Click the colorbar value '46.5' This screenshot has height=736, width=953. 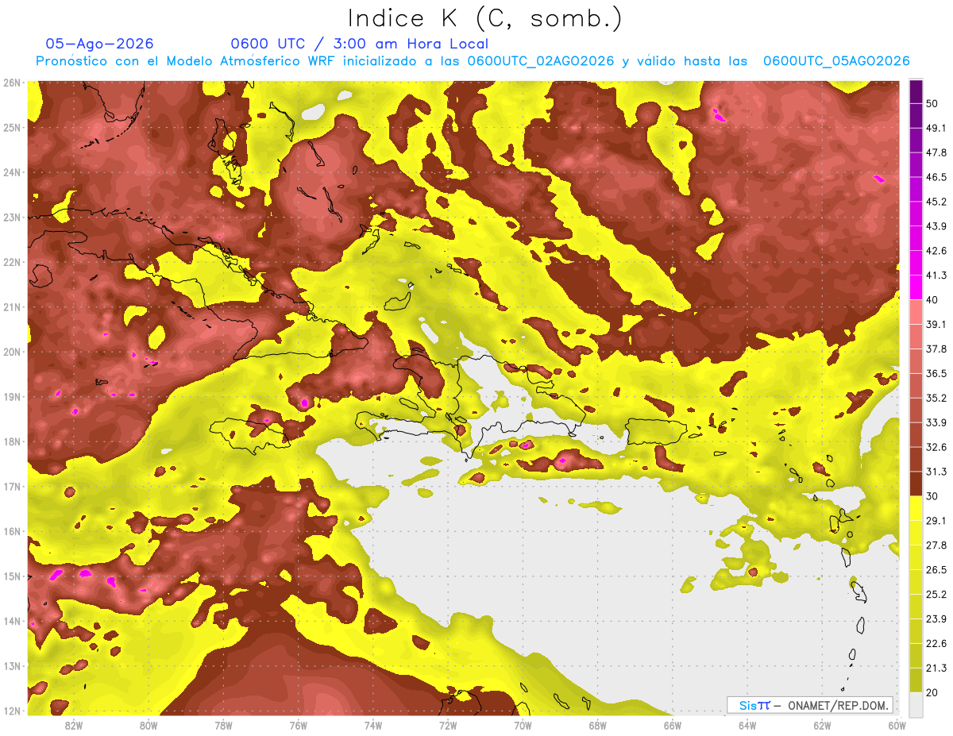point(936,177)
